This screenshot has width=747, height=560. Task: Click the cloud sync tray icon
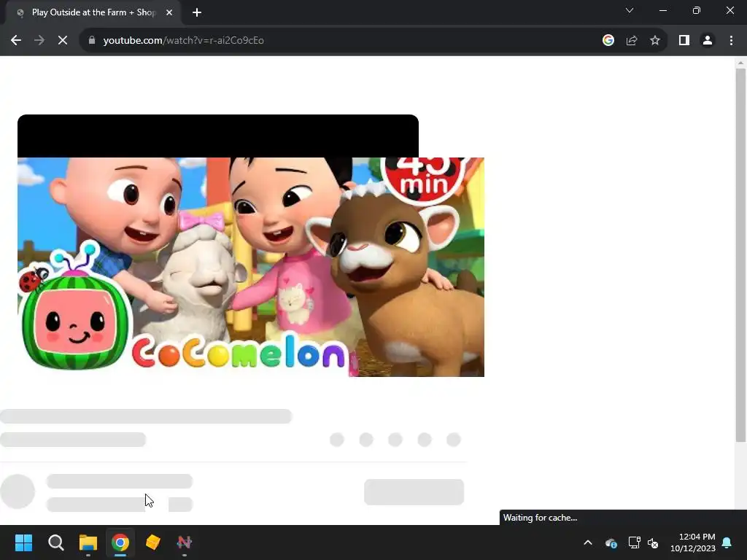(611, 542)
